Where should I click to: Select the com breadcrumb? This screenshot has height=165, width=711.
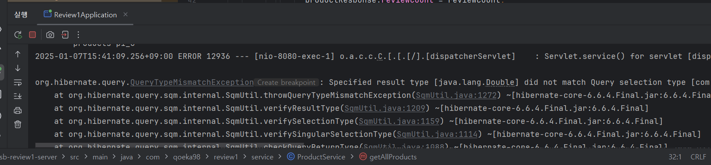[153, 157]
